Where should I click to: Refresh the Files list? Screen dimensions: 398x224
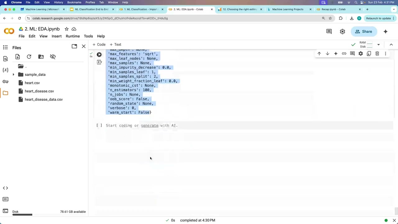pyautogui.click(x=29, y=57)
